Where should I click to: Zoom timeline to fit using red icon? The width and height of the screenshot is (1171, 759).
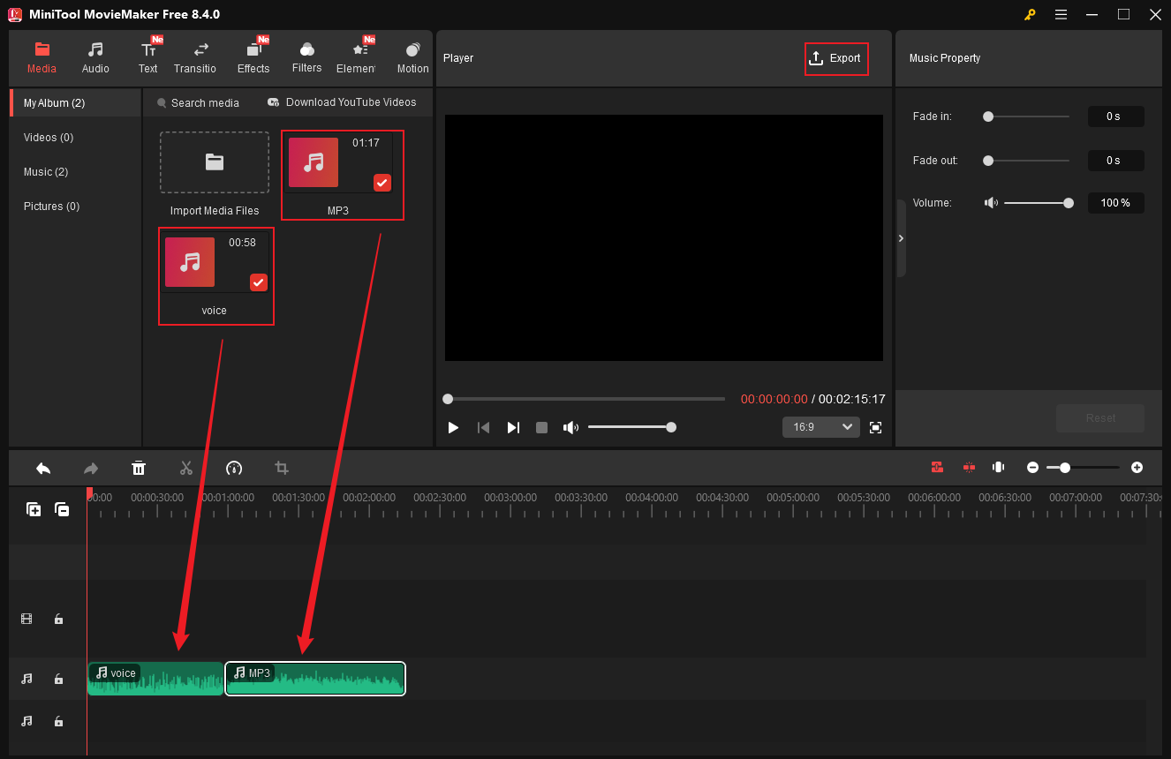937,467
